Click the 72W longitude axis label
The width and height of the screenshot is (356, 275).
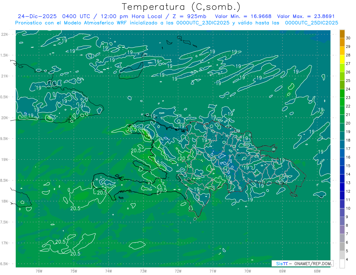(x=178, y=271)
